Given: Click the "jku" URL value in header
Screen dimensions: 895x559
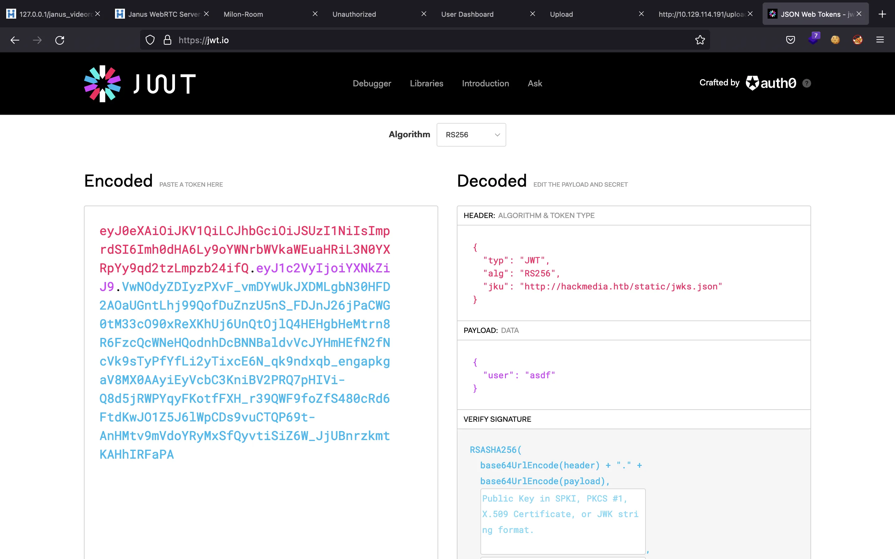Looking at the screenshot, I should coord(621,287).
